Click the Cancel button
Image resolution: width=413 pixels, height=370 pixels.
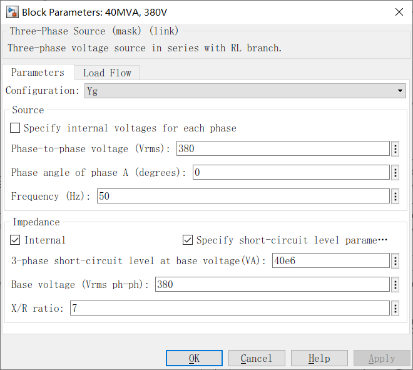[257, 358]
